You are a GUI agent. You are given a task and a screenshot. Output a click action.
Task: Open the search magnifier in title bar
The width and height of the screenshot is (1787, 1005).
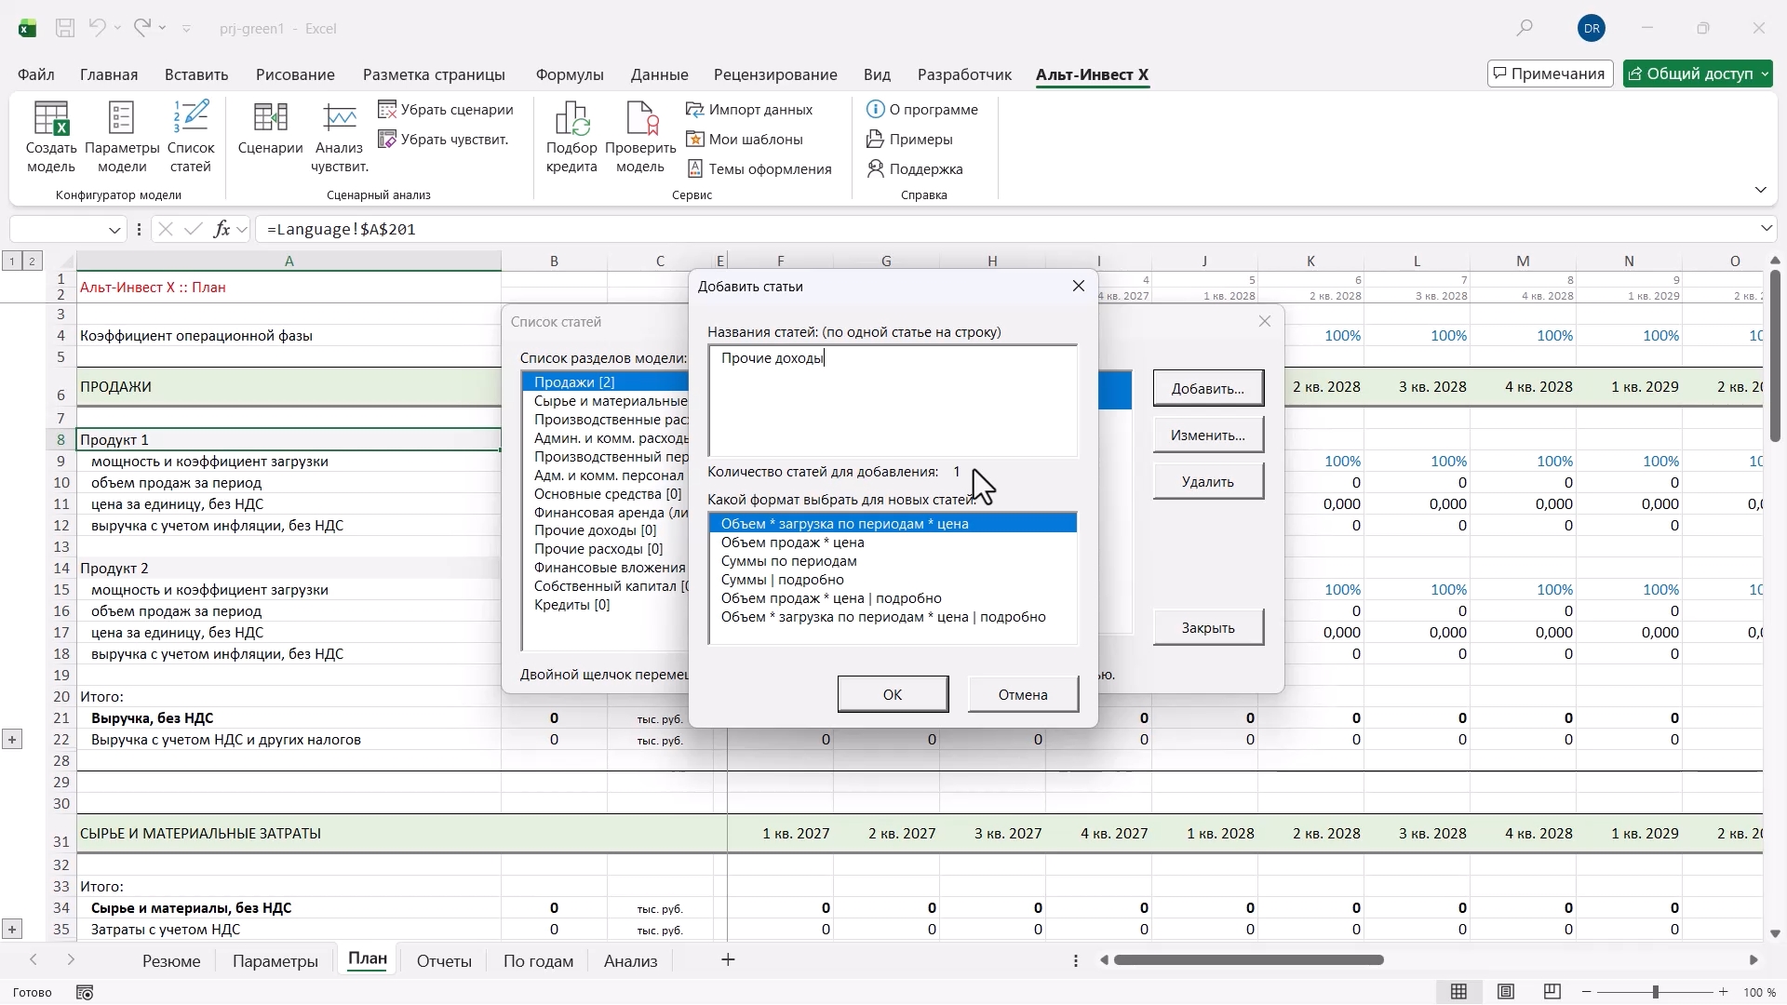pyautogui.click(x=1525, y=28)
